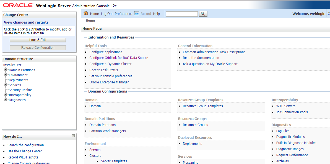Viewport: 330px width, 164px height.
Task: Open the Clusters link
Action: 95,156
